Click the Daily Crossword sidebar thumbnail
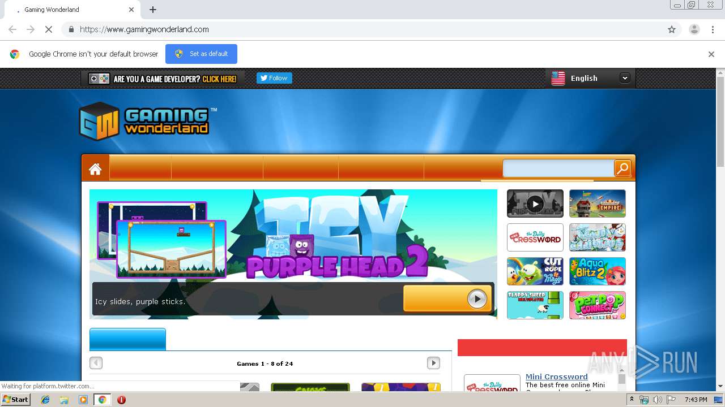The width and height of the screenshot is (725, 407). click(x=492, y=383)
